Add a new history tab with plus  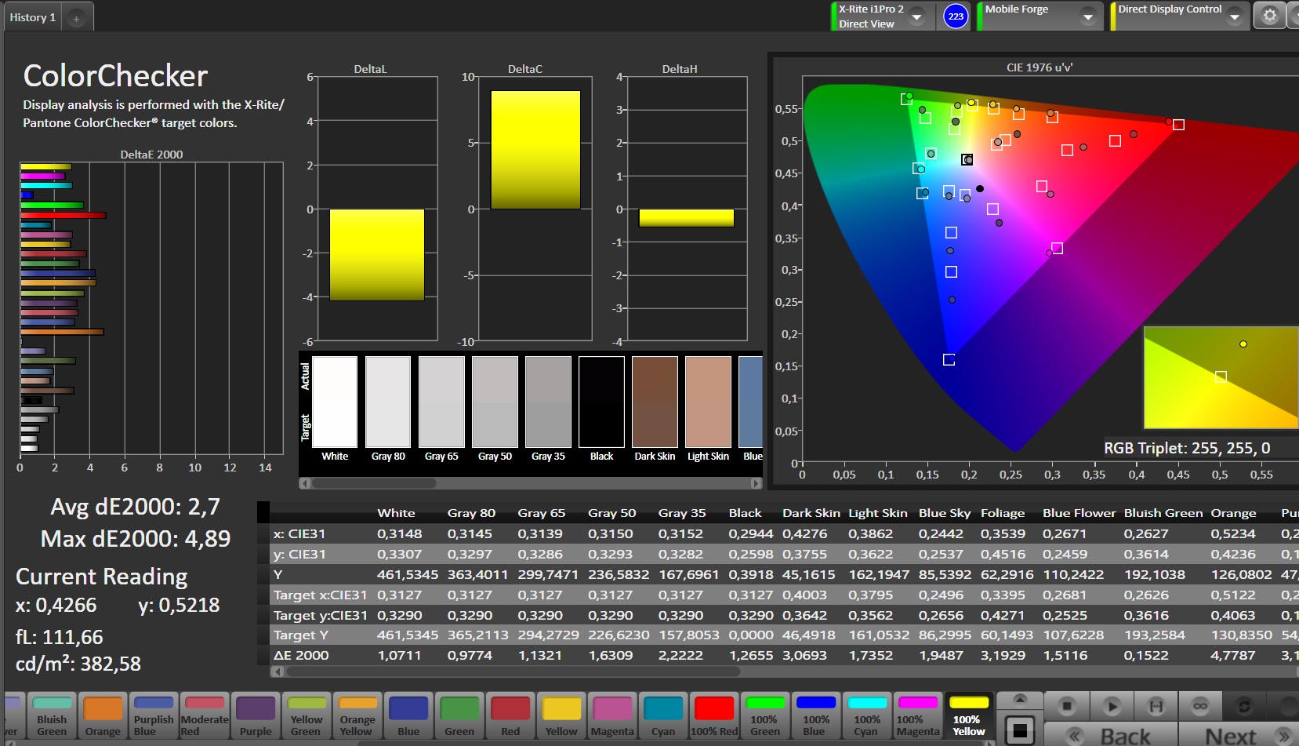coord(76,18)
